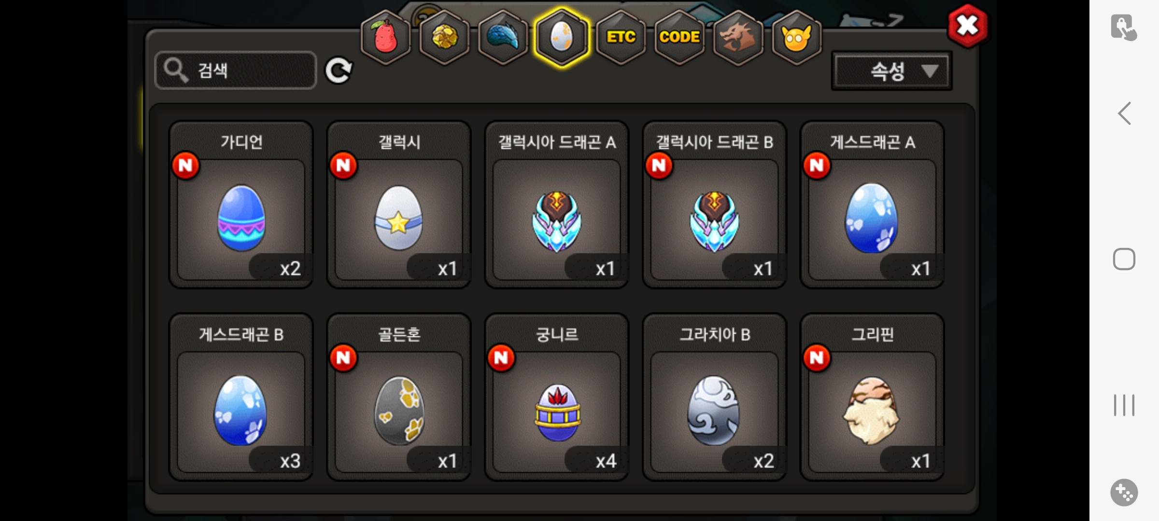1159x521 pixels.
Task: Open the golden nugget category tab
Action: click(x=444, y=37)
